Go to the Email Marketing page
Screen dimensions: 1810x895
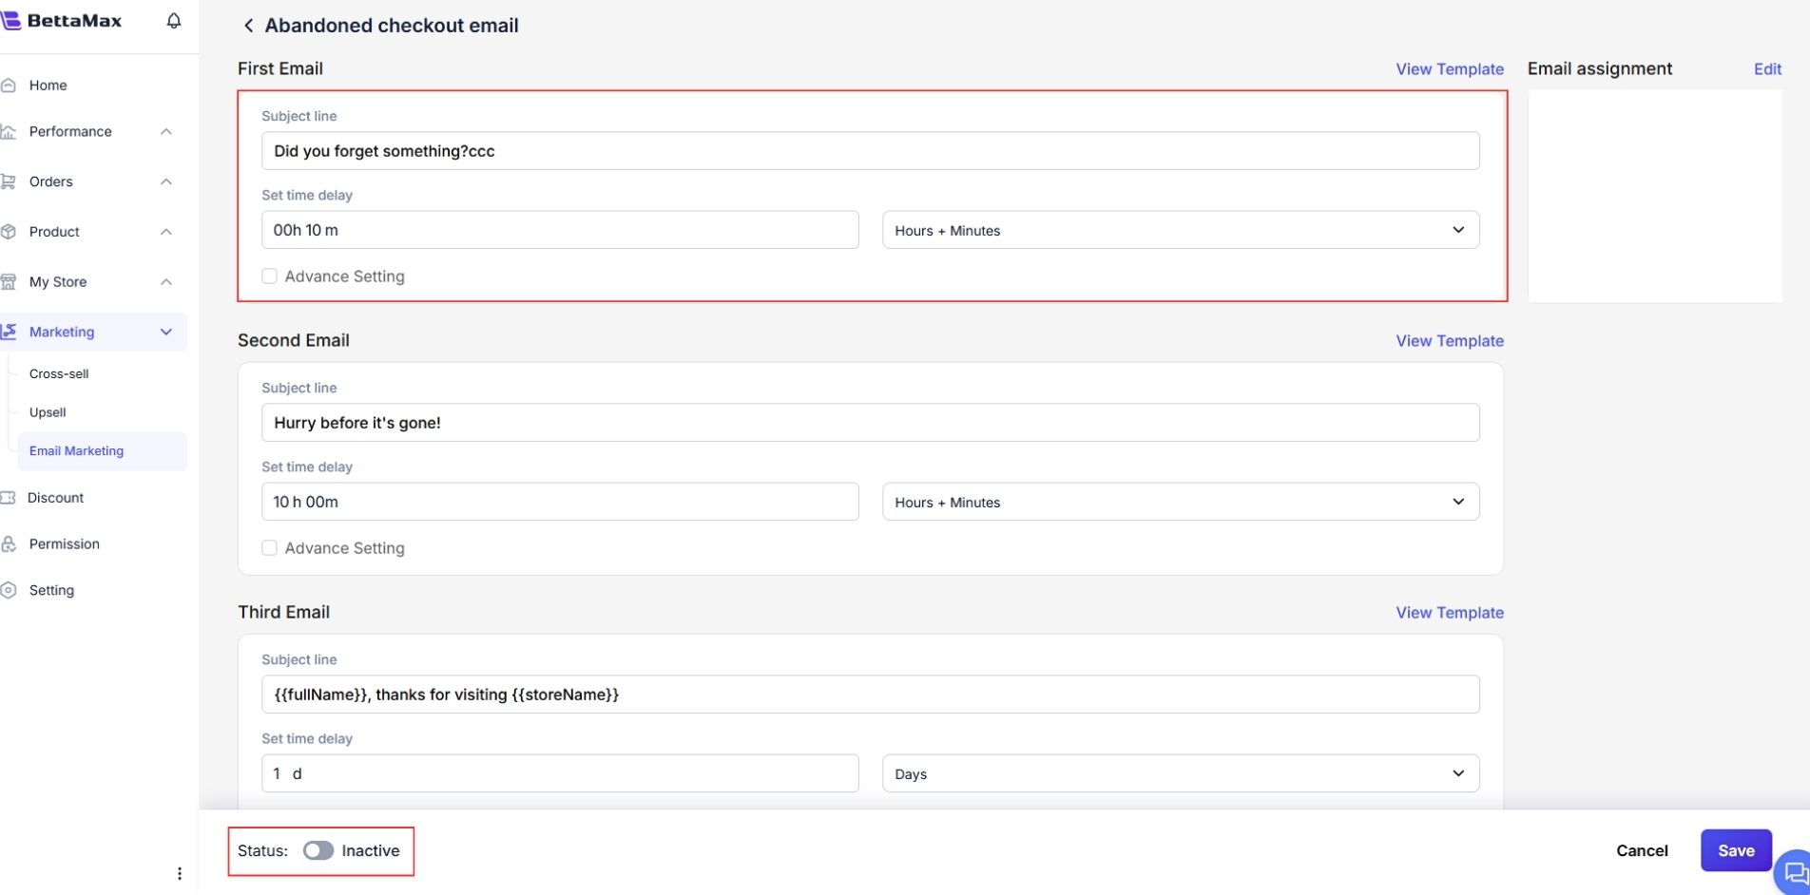pyautogui.click(x=76, y=450)
